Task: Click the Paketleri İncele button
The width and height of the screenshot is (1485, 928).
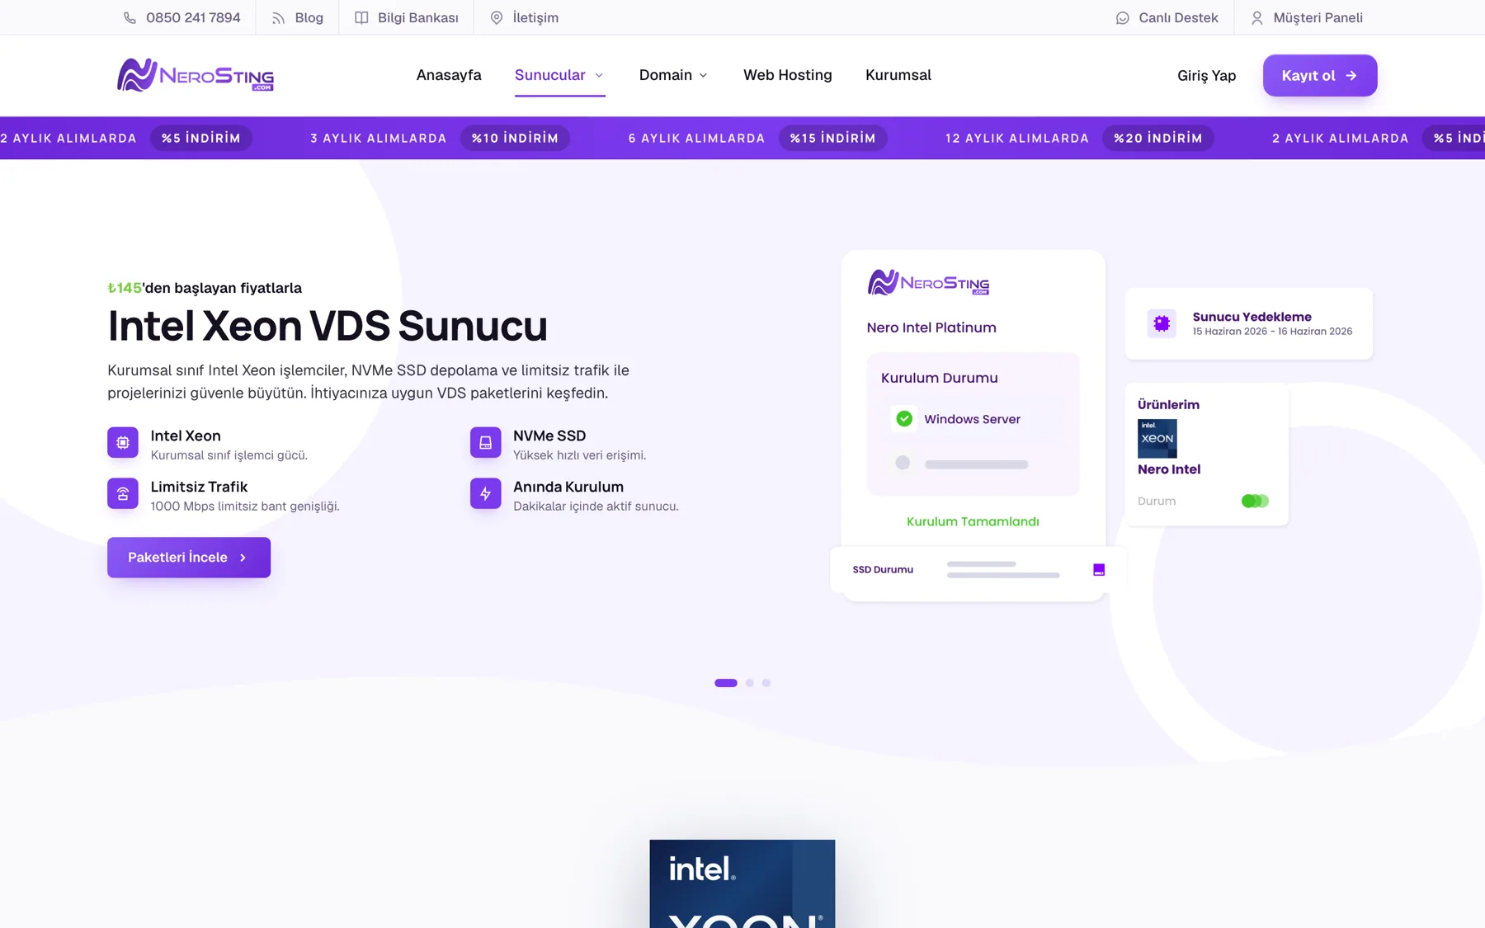Action: (x=189, y=558)
